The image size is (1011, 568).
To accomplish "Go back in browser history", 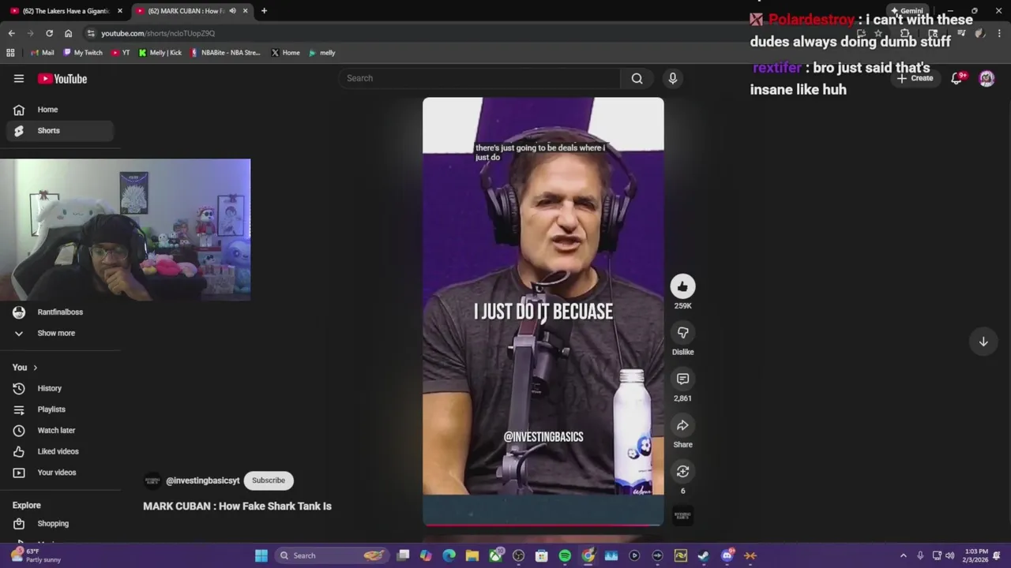I will 11,33.
